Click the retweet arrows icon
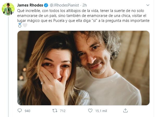This screenshot has width=155, height=117. click(x=55, y=110)
